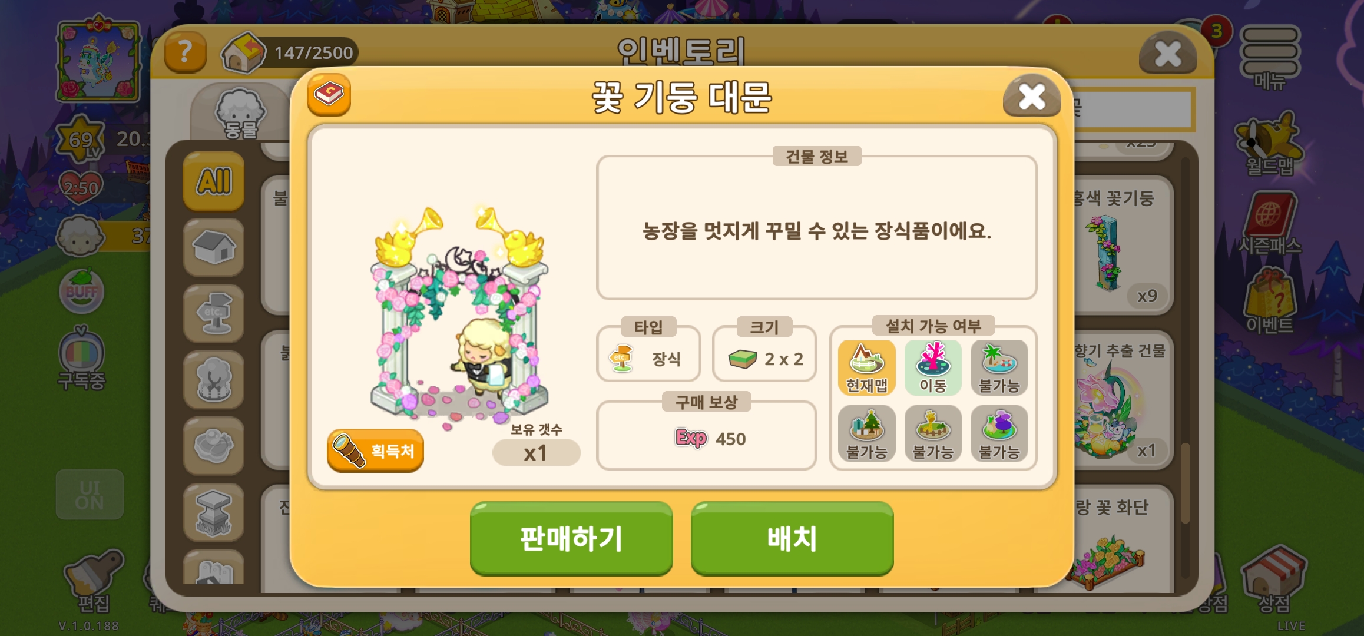Open the etc signpost decoration category
Viewport: 1364px width, 636px height.
pyautogui.click(x=214, y=313)
